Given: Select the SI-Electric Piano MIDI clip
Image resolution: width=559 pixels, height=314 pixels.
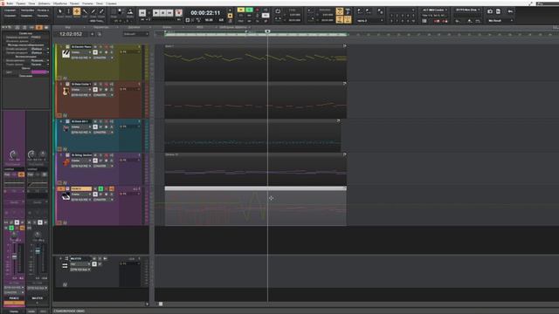Looking at the screenshot, I should [255, 63].
